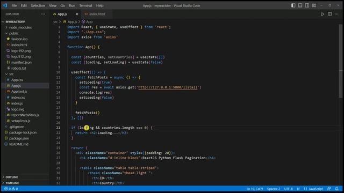Image resolution: width=344 pixels, height=193 pixels.
Task: Toggle the bottom panel layout icon
Action: click(300, 5)
